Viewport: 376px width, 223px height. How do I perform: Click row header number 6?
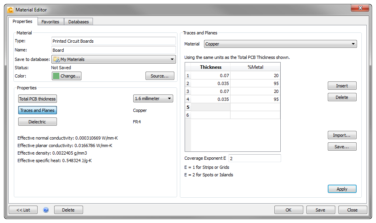pyautogui.click(x=188, y=115)
